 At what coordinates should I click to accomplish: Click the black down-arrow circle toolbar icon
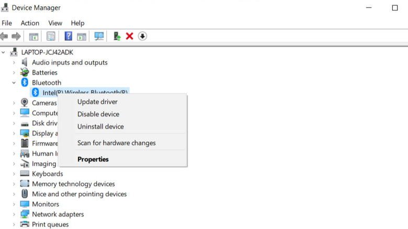tap(142, 36)
